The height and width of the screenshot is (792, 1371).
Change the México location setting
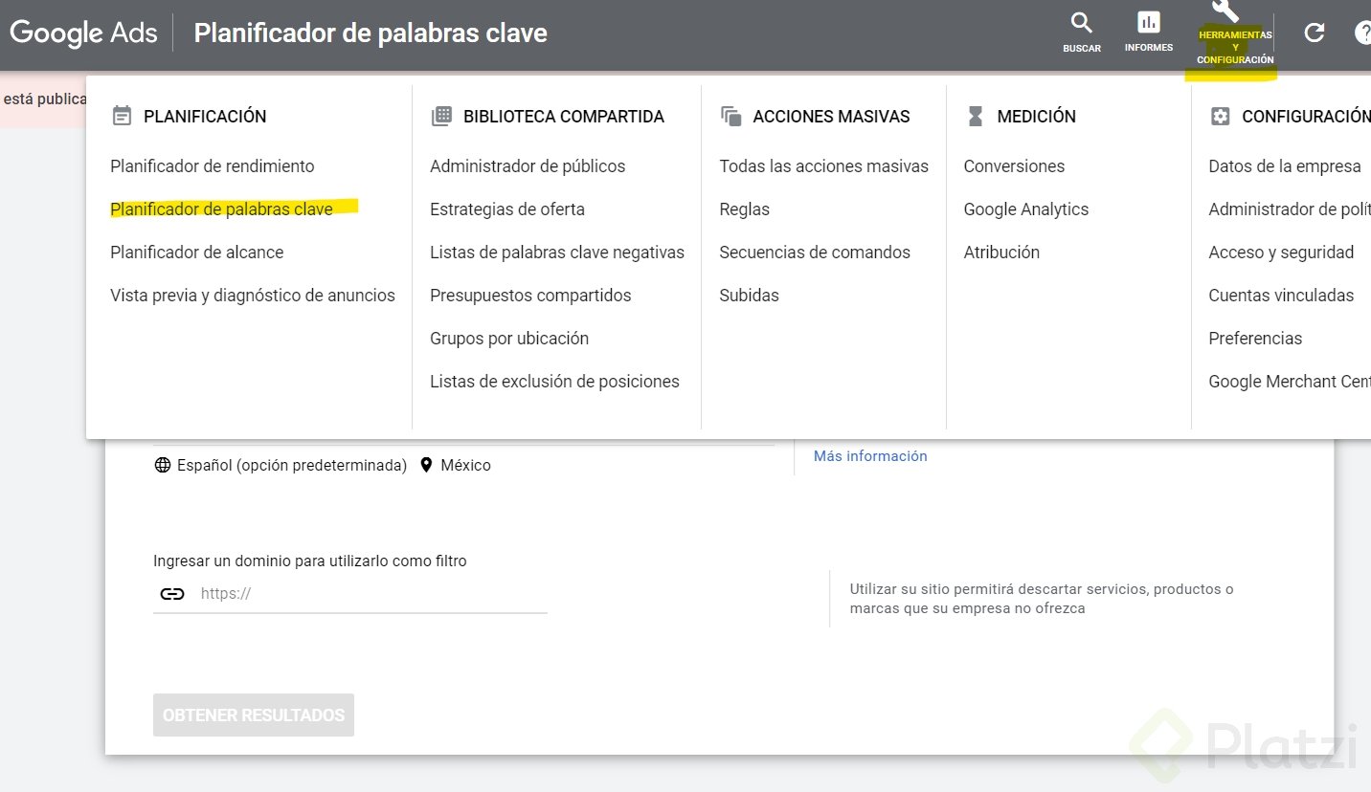[465, 466]
